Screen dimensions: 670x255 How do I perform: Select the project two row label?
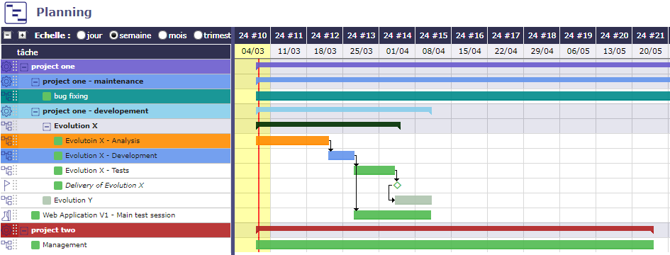[x=53, y=230]
